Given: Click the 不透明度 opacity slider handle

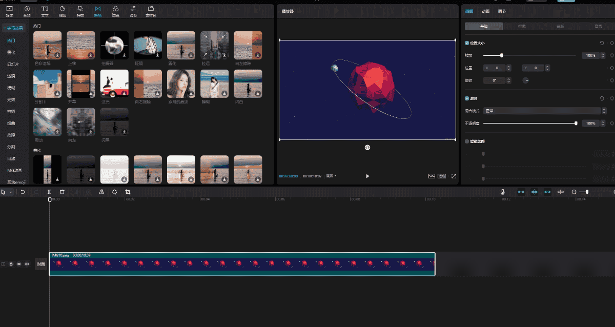Looking at the screenshot, I should click(x=576, y=123).
